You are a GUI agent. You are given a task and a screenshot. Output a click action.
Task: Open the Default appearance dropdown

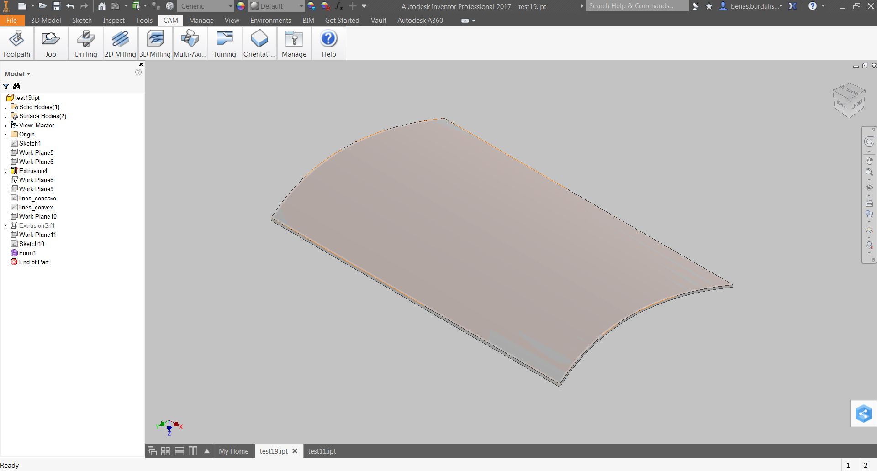tap(300, 6)
